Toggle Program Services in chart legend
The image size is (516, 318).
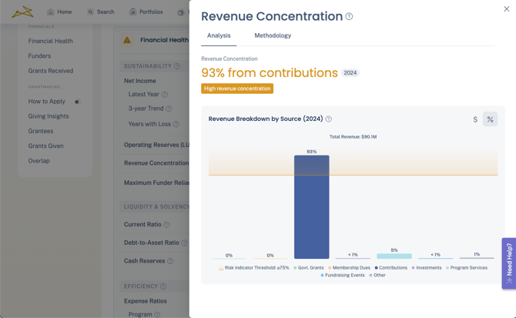(467, 268)
